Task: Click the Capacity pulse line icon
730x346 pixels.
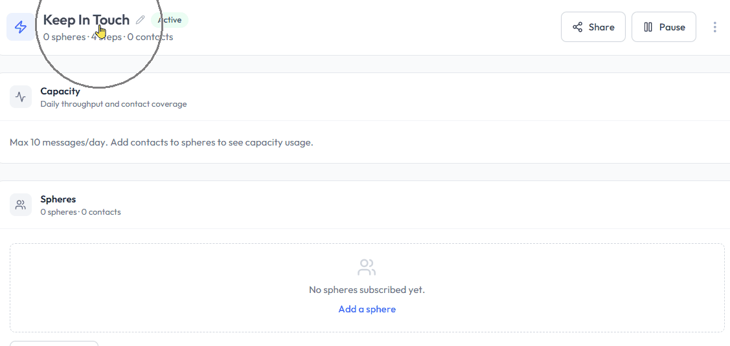Action: pos(21,97)
